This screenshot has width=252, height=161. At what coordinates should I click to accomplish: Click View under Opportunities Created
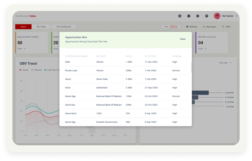[22, 48]
